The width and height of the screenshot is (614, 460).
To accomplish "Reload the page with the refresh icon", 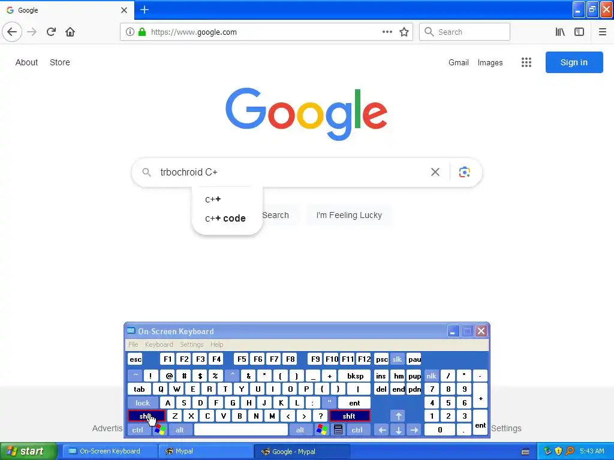I will pyautogui.click(x=51, y=32).
